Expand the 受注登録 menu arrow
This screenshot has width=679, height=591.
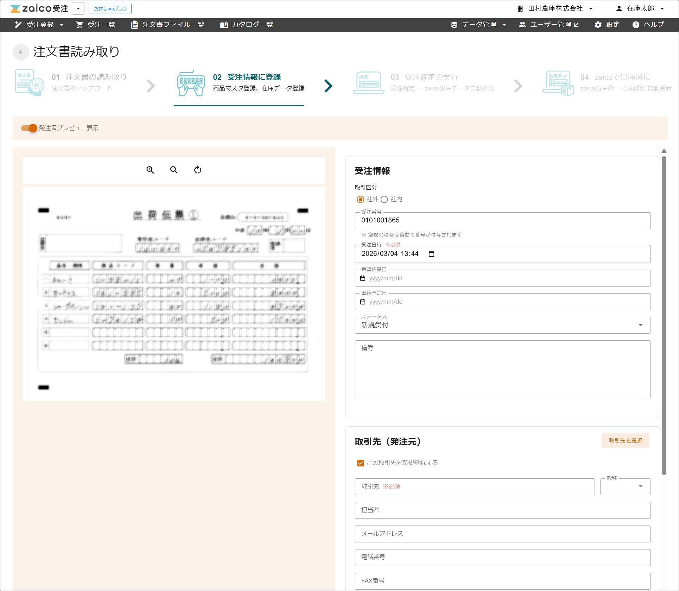point(62,25)
